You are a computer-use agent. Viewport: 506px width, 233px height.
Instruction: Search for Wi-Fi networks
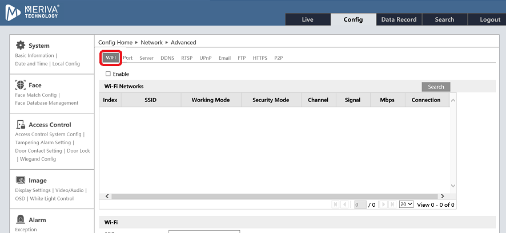(x=436, y=87)
